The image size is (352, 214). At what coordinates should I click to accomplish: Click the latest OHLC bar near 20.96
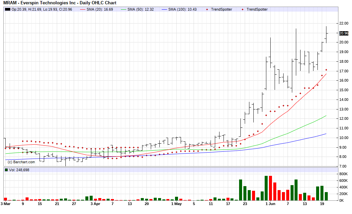tap(326, 35)
